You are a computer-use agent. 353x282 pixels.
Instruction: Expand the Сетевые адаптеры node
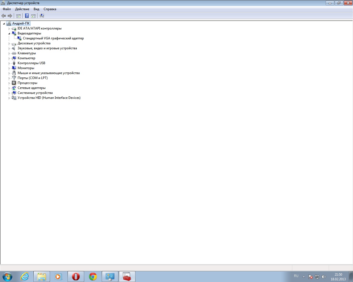pos(9,88)
